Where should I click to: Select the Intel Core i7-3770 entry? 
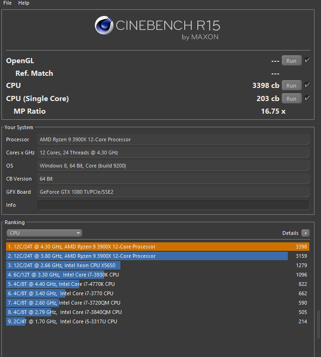pyautogui.click(x=158, y=293)
